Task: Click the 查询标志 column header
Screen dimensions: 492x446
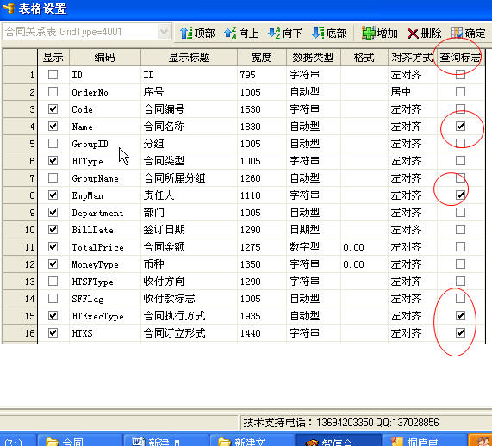Action: click(460, 58)
